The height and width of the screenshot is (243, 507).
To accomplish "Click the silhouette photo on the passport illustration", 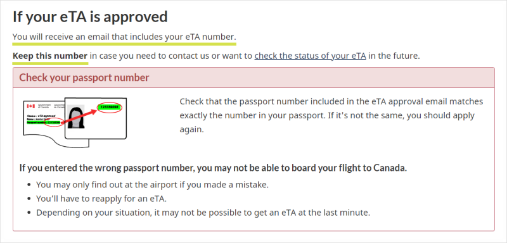I will click(x=76, y=116).
